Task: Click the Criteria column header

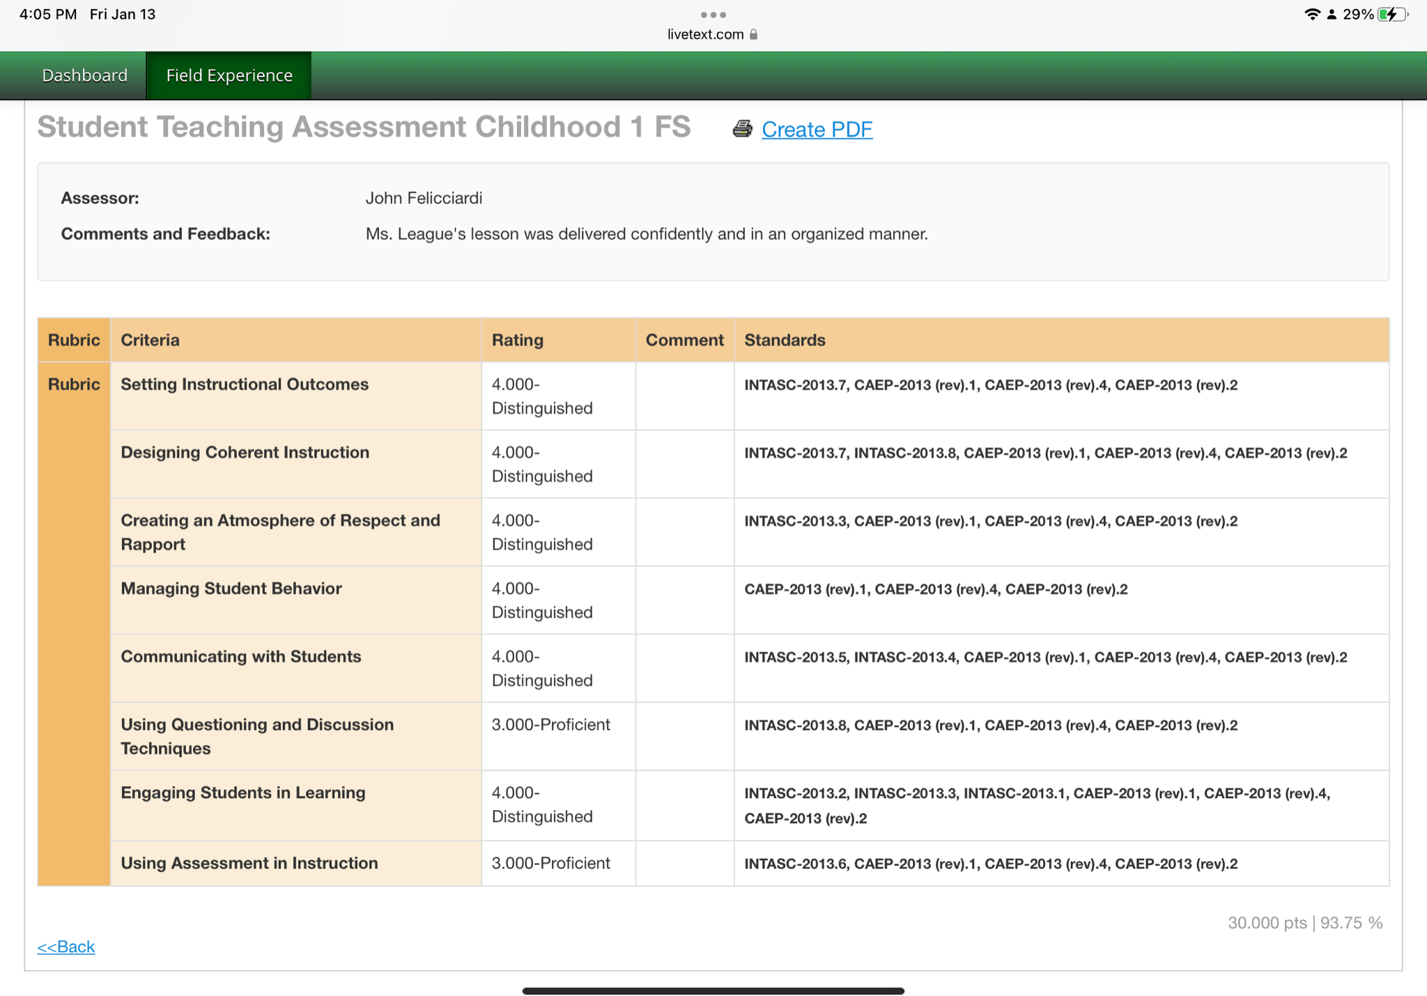Action: click(x=150, y=340)
